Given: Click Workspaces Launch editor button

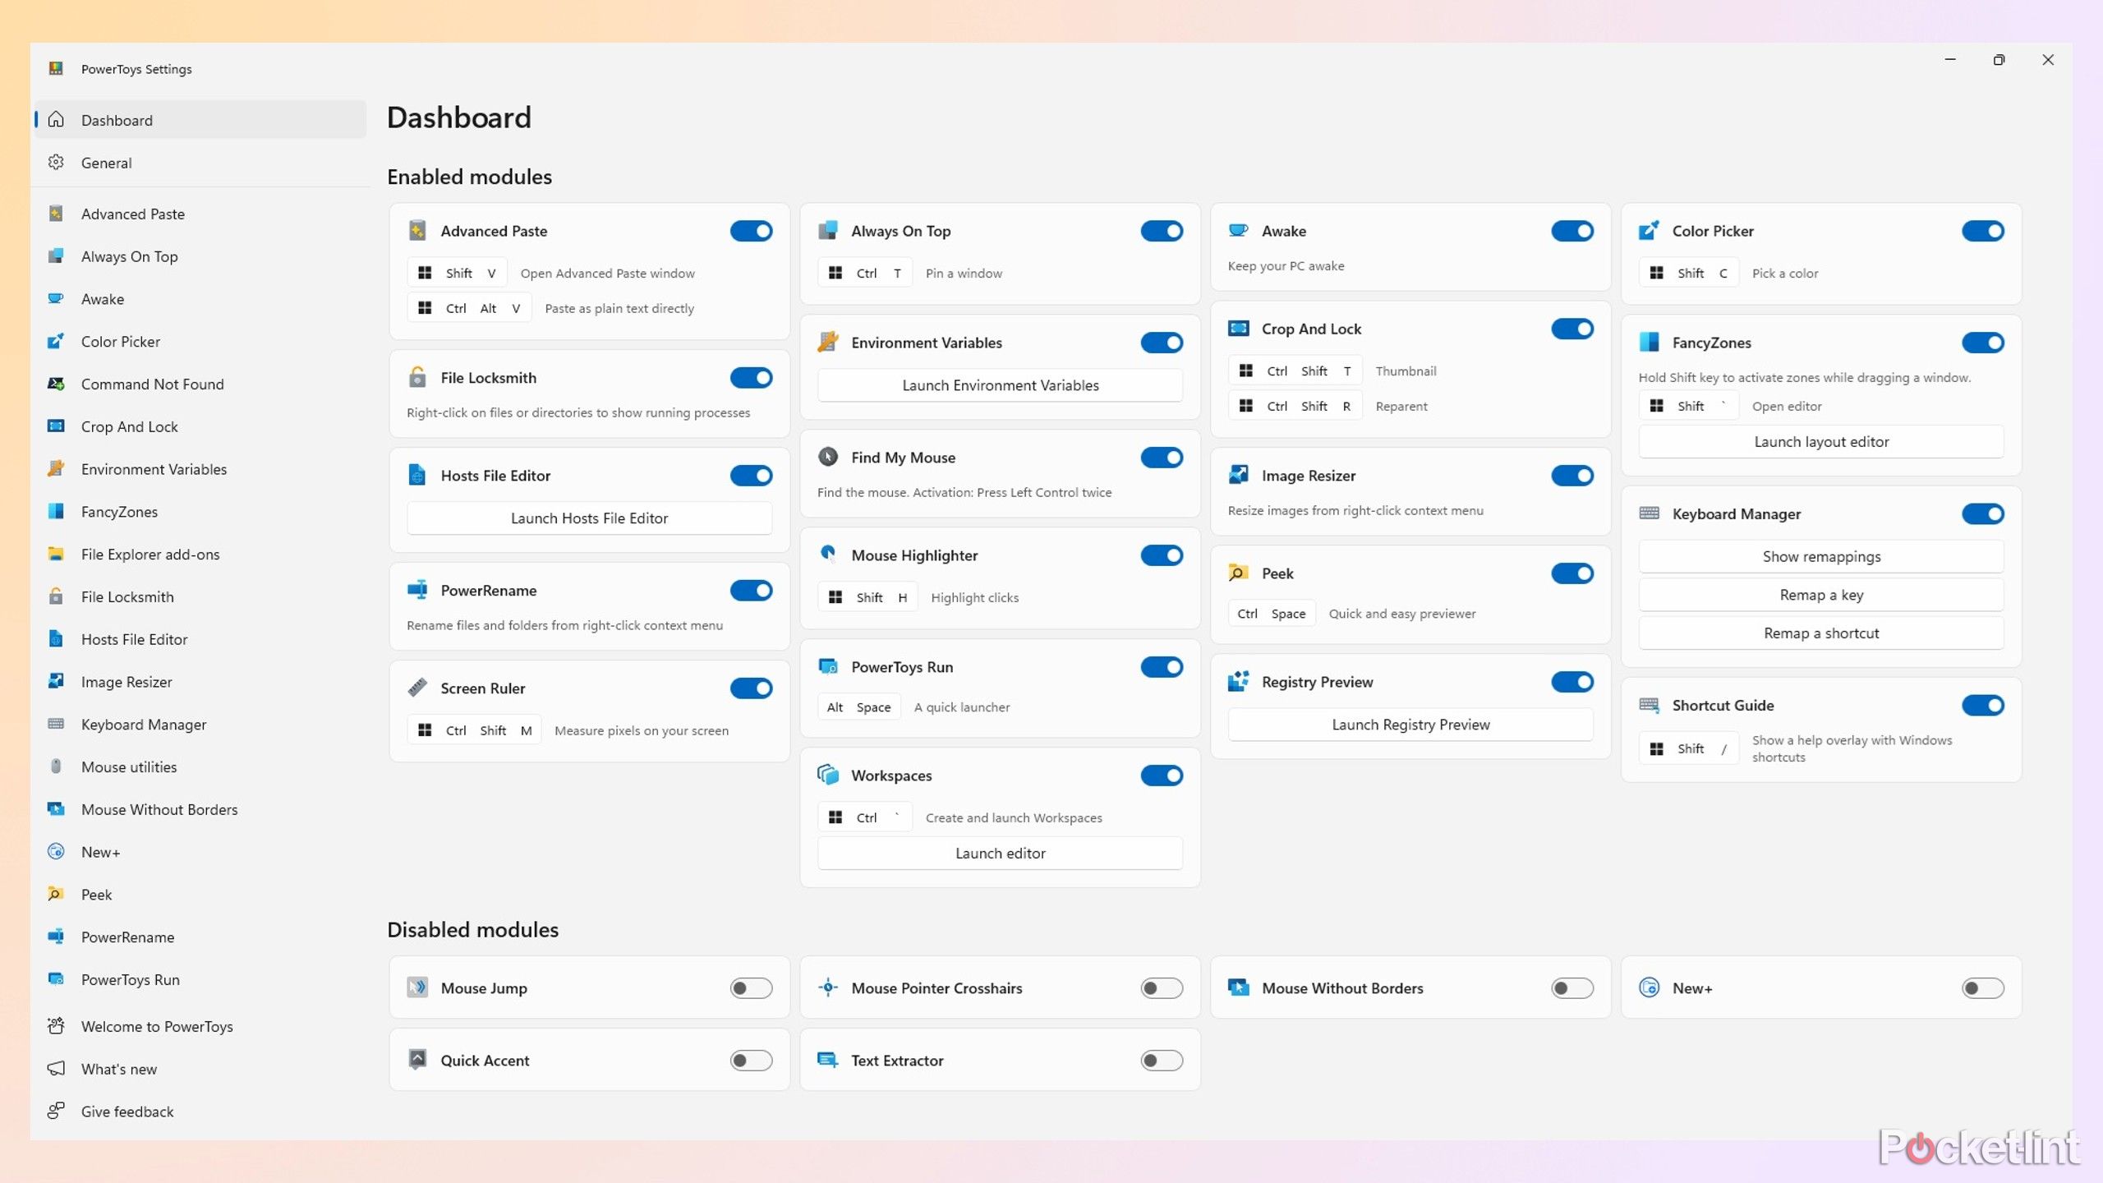Looking at the screenshot, I should [1000, 854].
